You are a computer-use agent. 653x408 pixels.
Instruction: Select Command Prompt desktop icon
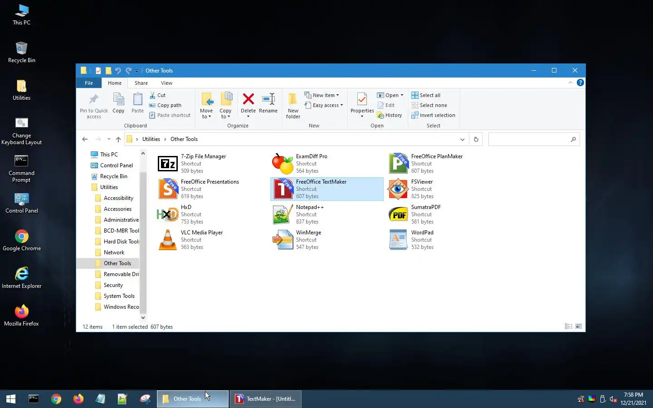pos(22,169)
